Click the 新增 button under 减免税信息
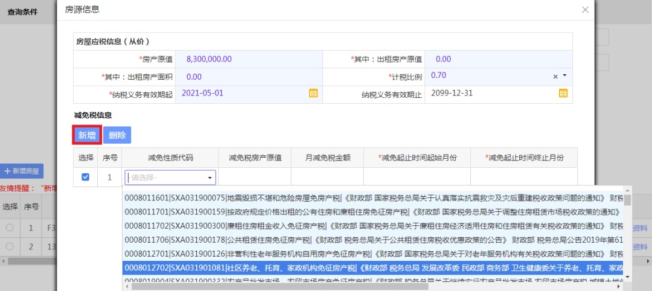This screenshot has width=652, height=291. click(x=87, y=135)
